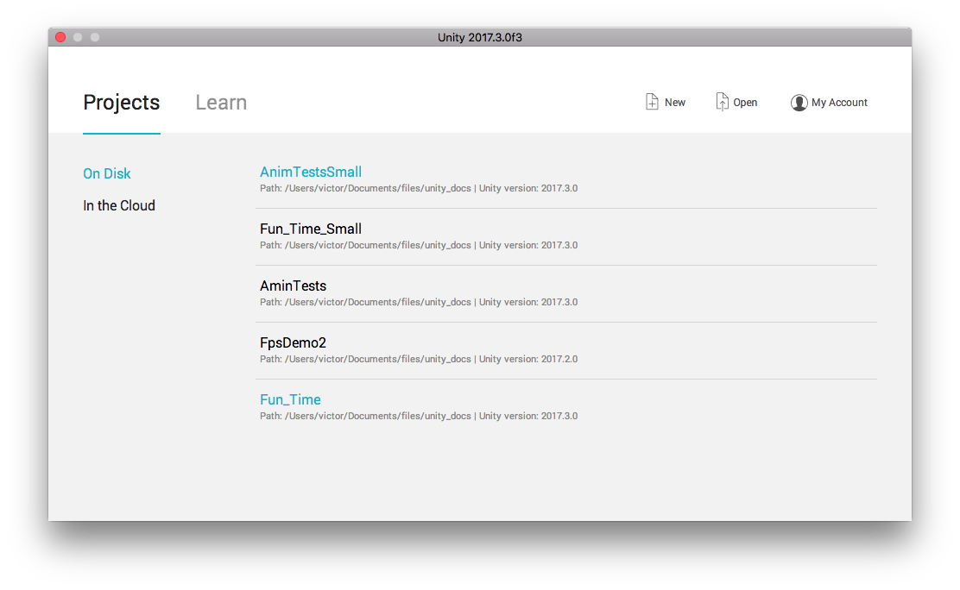Screen dimensions: 960x590
Task: Open the Fun_Time project
Action: pos(290,399)
